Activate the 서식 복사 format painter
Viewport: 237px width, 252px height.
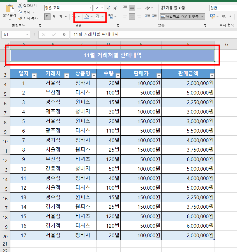coord(28,18)
